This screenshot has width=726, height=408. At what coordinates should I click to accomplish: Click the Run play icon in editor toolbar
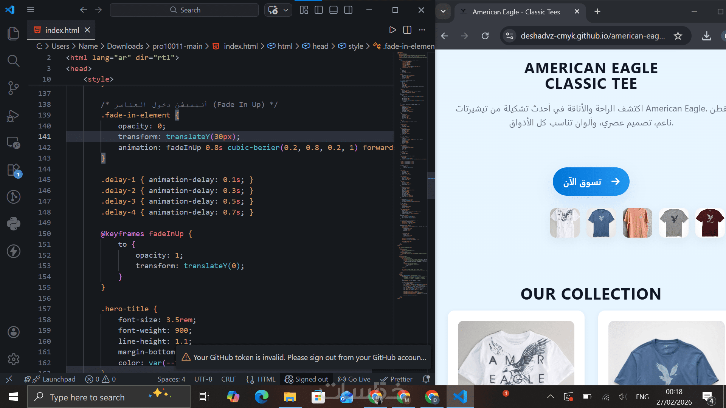click(x=392, y=30)
